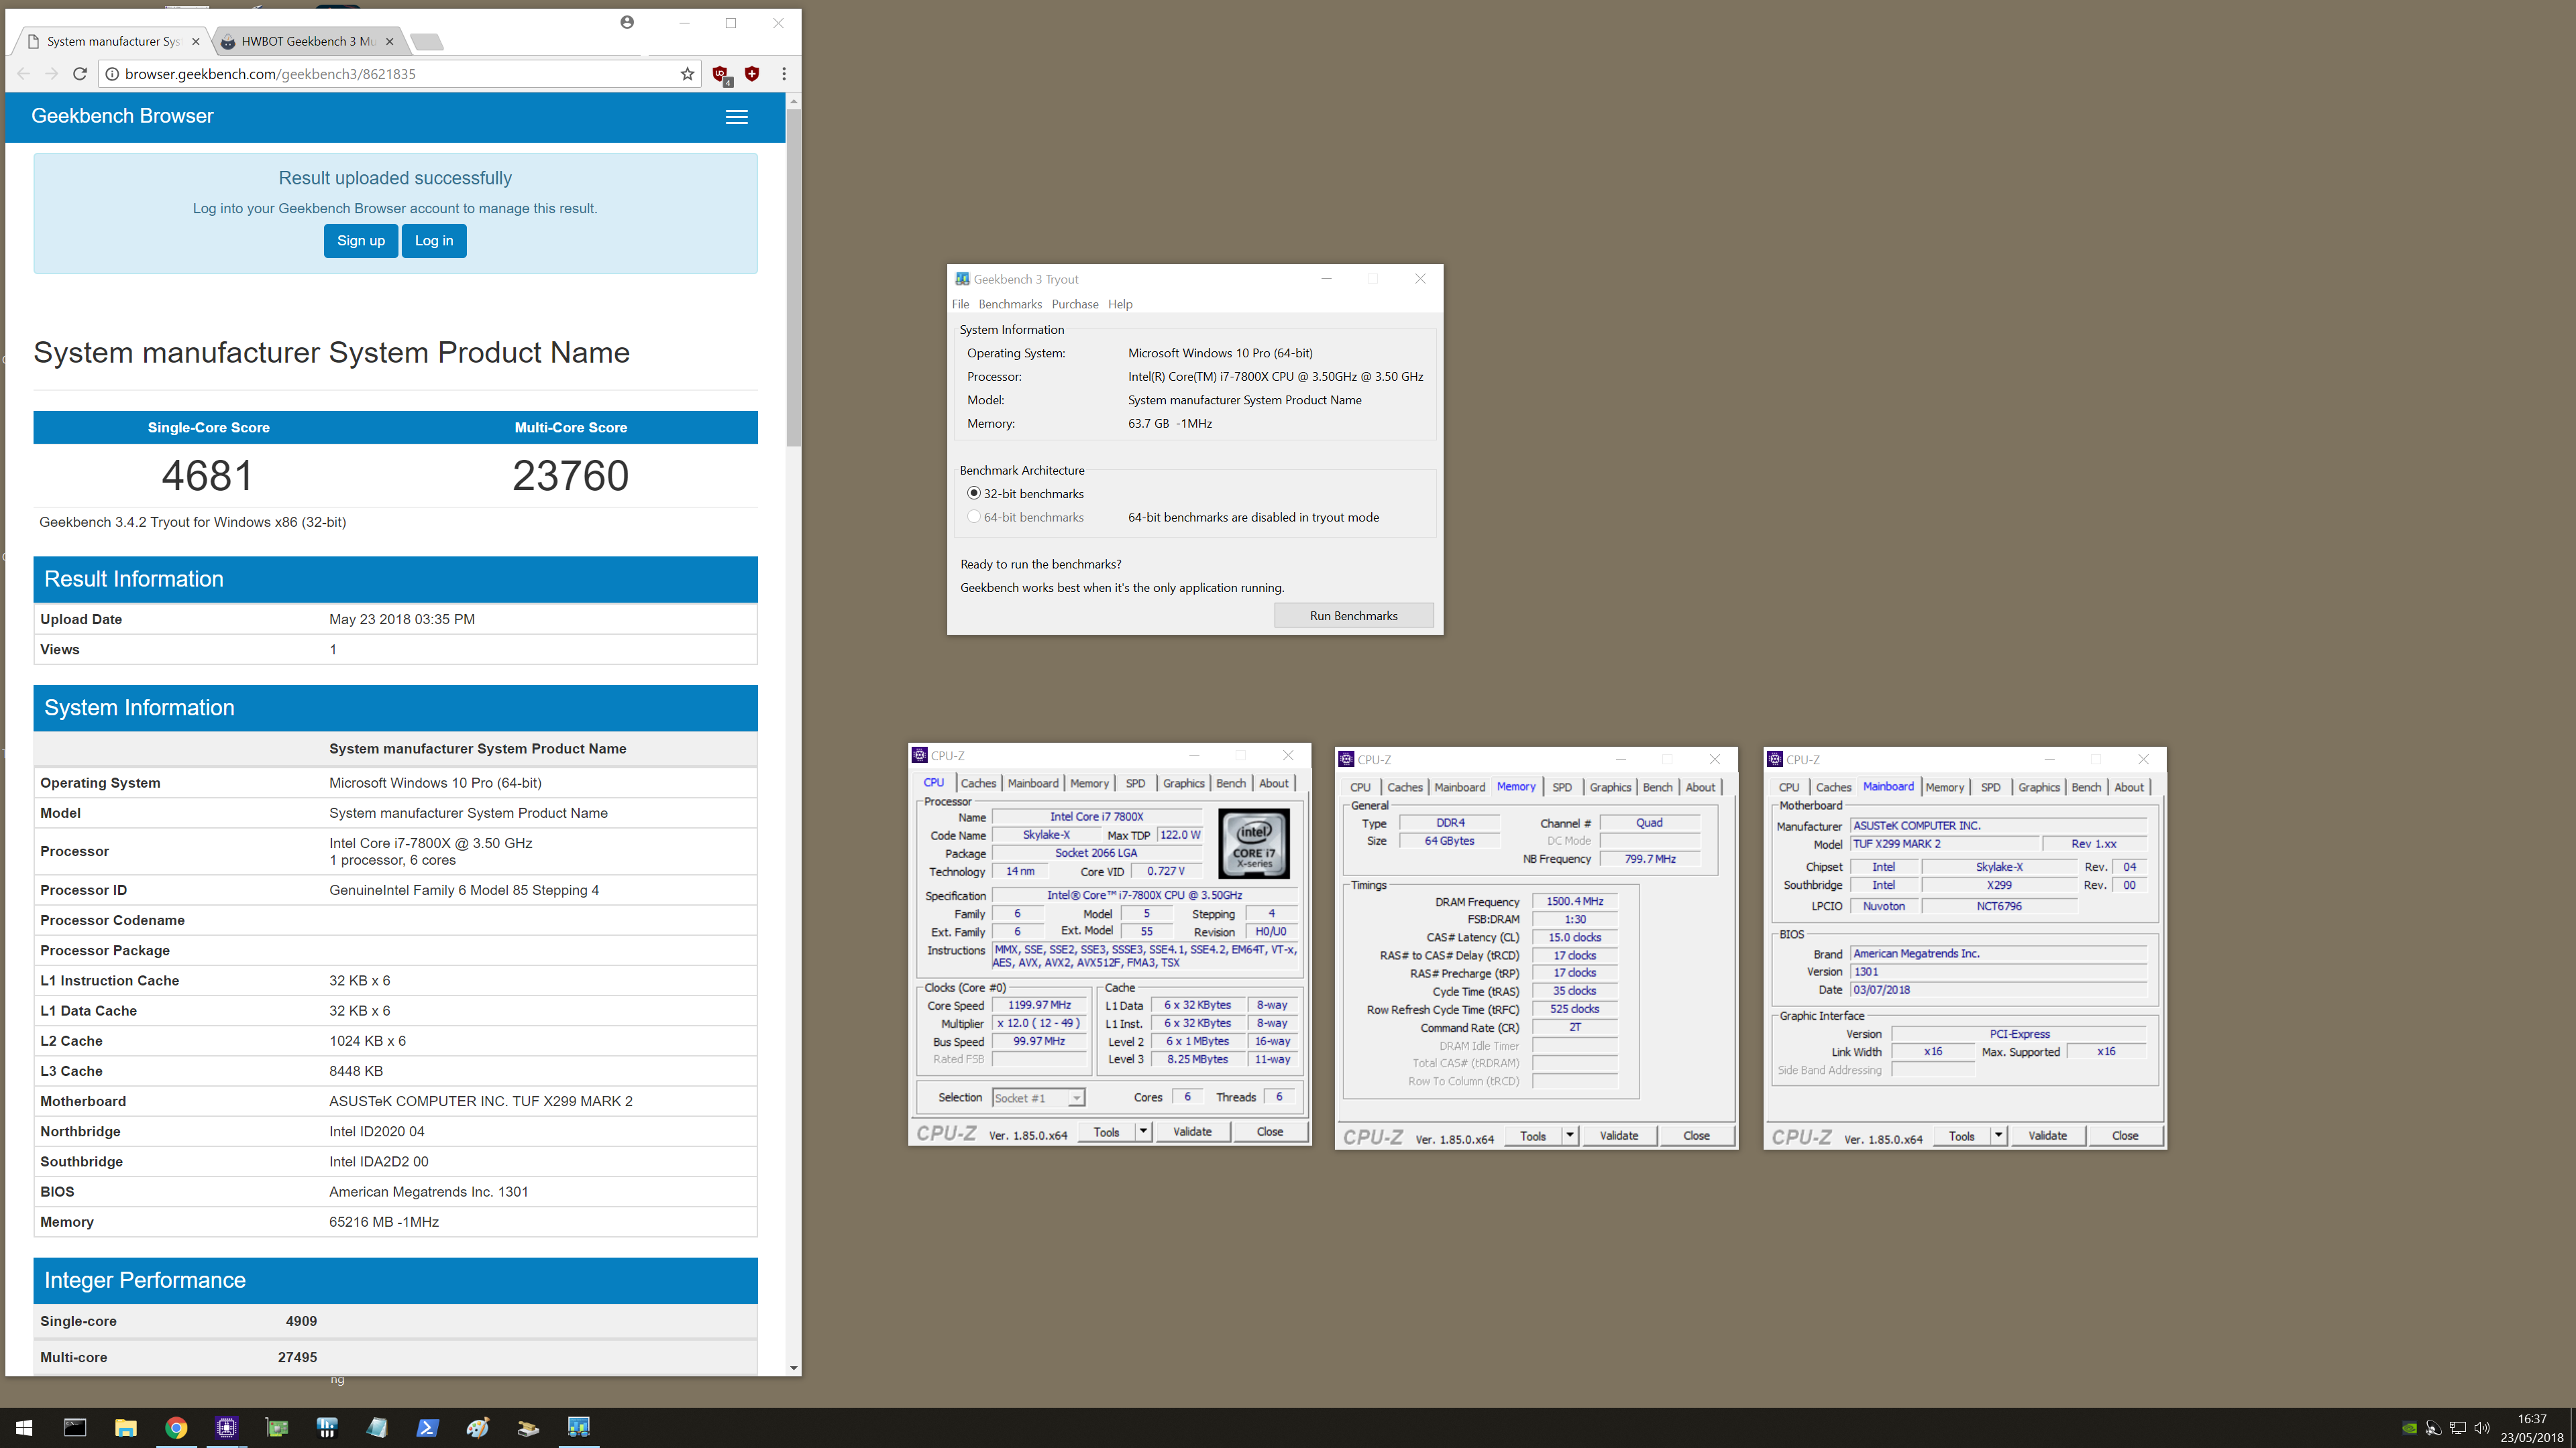Select 64-bit benchmarks radio button
This screenshot has width=2576, height=1448.
tap(973, 517)
